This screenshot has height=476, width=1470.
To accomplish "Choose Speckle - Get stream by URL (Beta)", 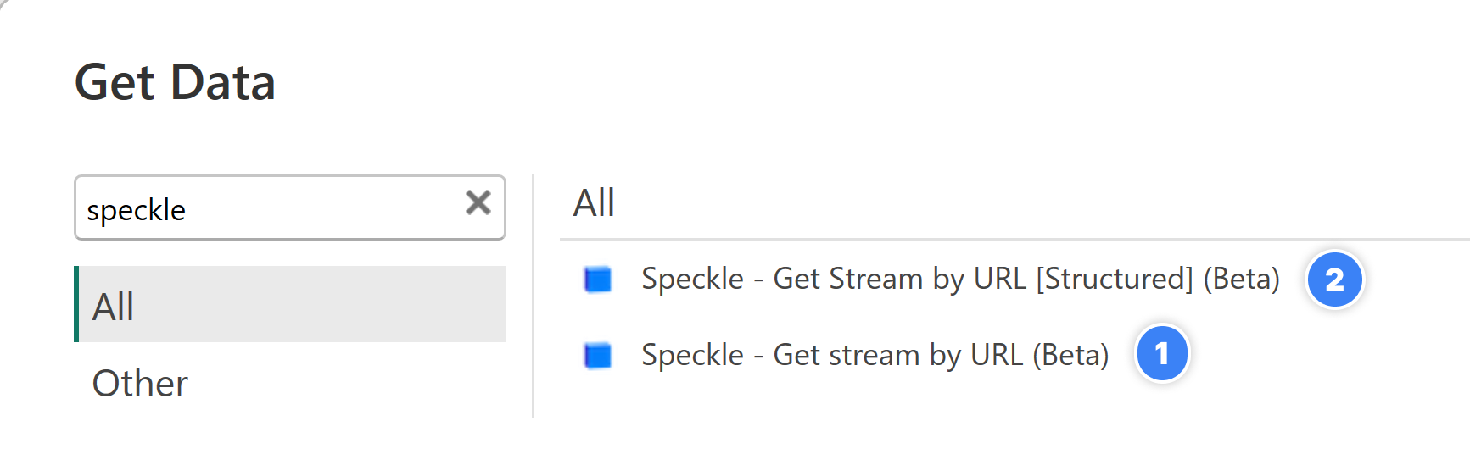I will point(875,355).
